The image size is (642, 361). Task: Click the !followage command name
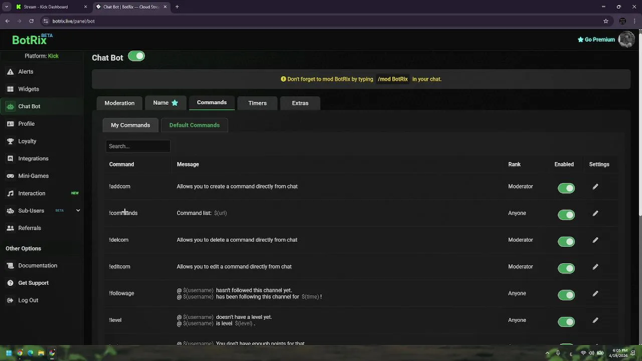click(x=121, y=293)
